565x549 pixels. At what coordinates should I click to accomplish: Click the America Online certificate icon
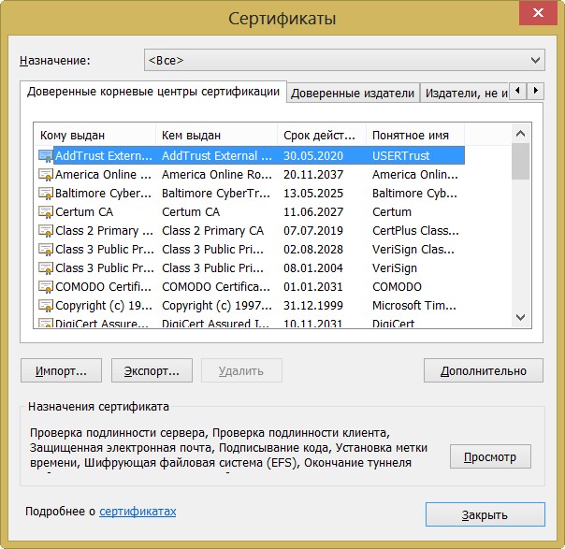[x=46, y=175]
